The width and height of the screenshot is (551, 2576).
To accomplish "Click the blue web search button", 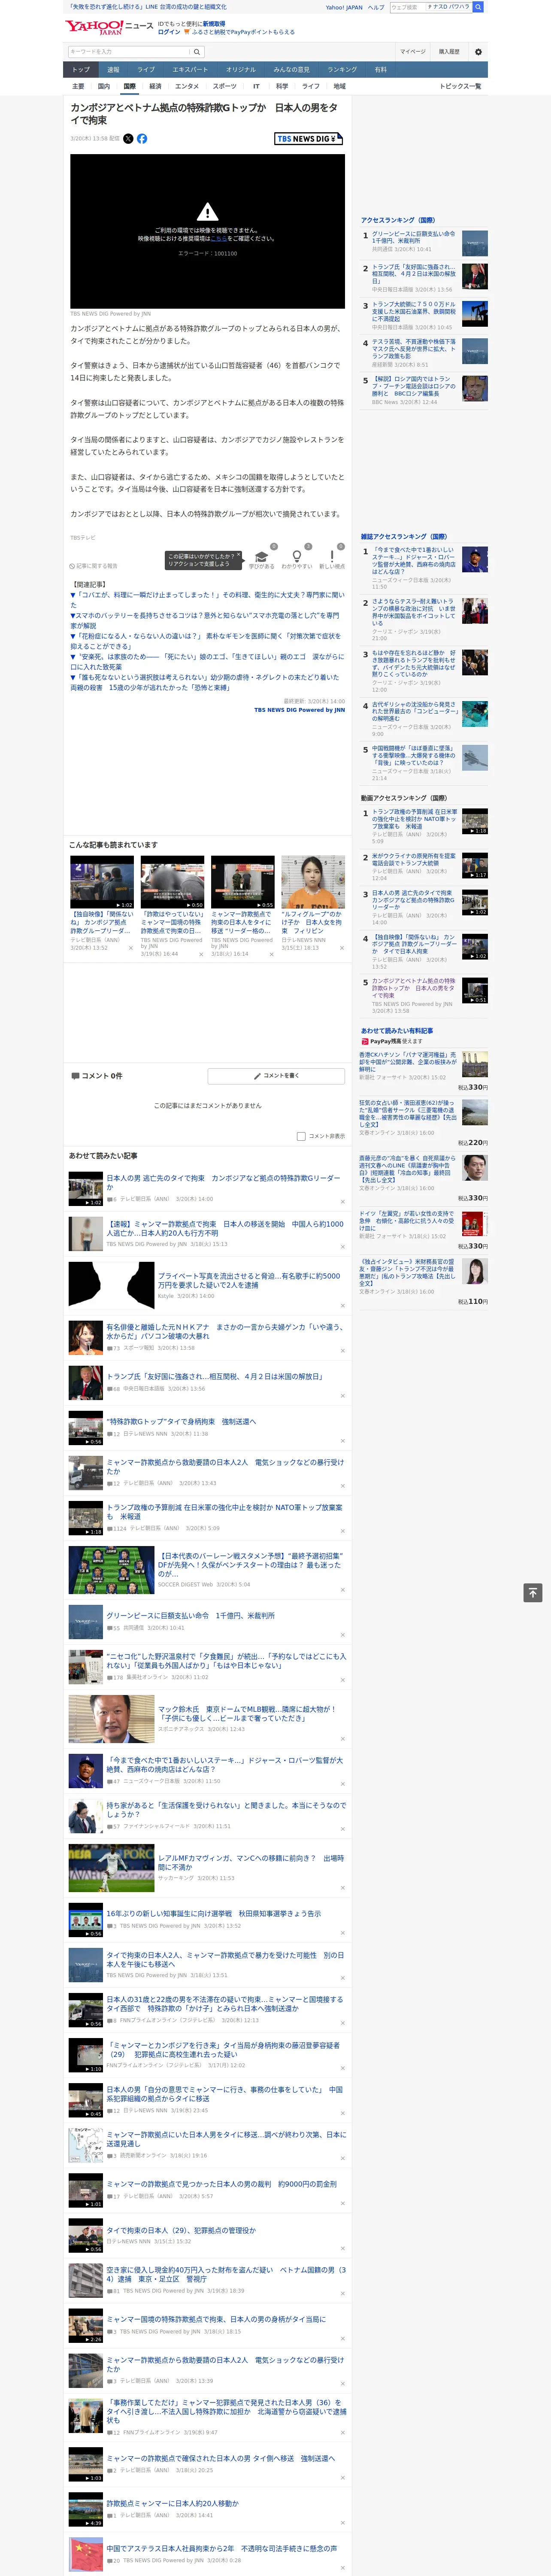I will 478,7.
